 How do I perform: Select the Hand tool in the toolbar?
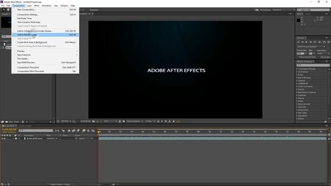click(x=8, y=10)
